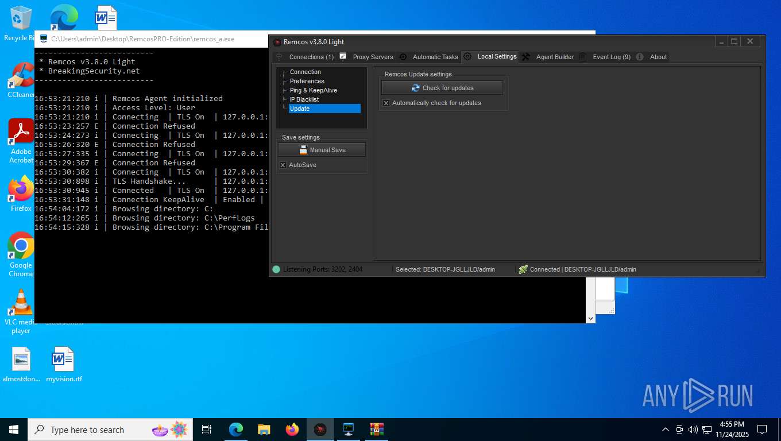This screenshot has height=441, width=781.
Task: Click the Local Settings gear icon
Action: (x=467, y=56)
